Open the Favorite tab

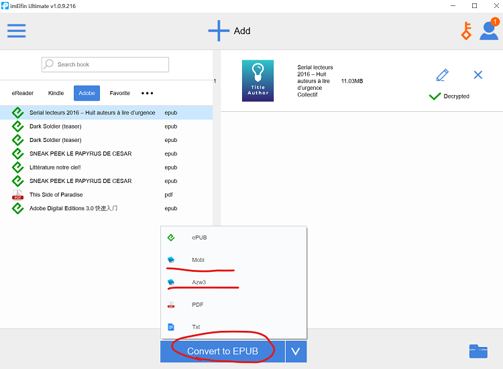119,93
